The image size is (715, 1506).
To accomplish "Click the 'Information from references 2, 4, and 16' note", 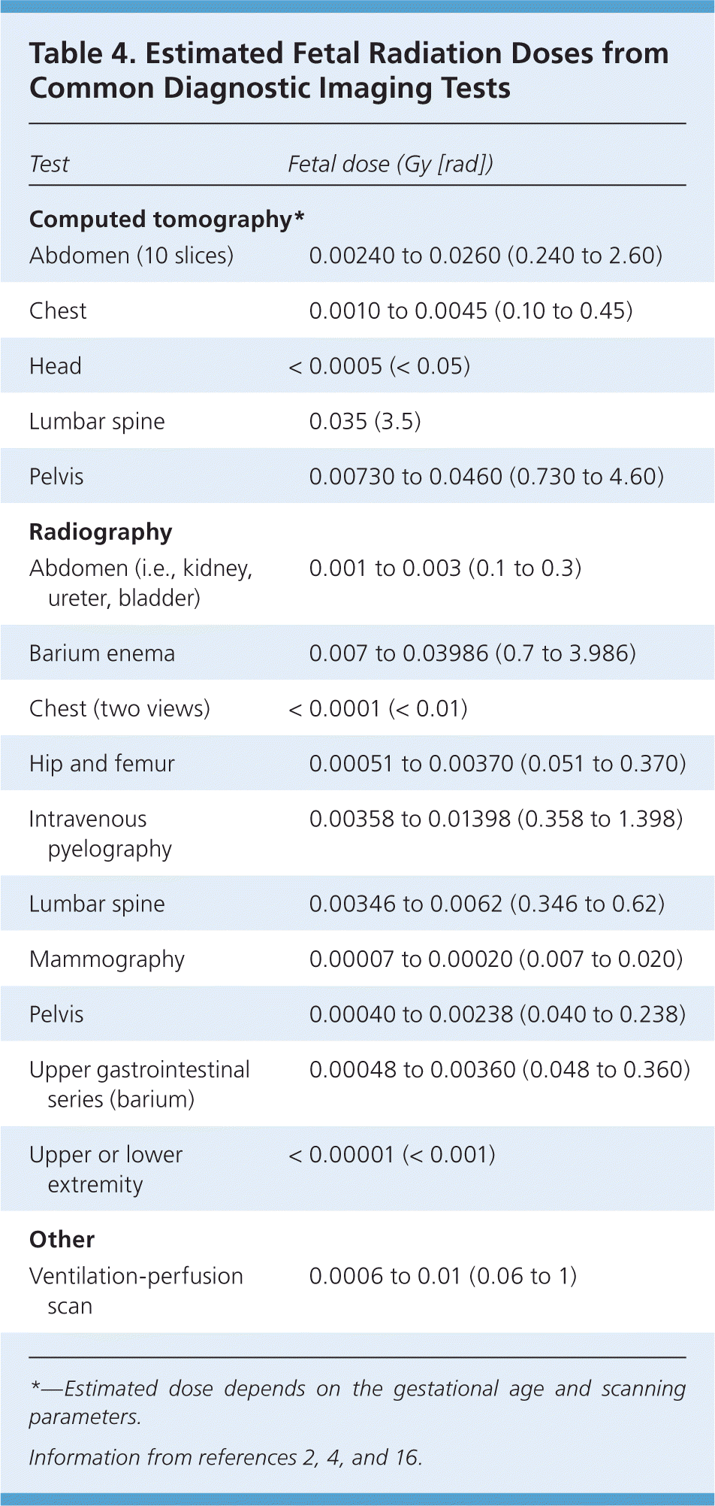I will (225, 1457).
